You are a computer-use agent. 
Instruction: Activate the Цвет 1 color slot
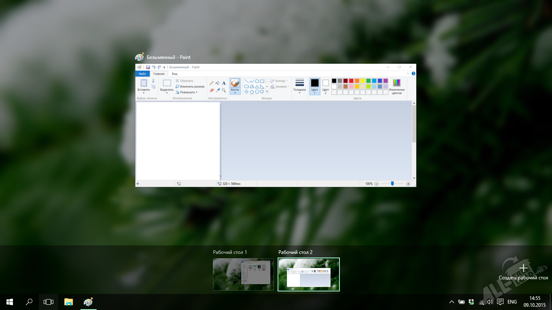[x=314, y=86]
